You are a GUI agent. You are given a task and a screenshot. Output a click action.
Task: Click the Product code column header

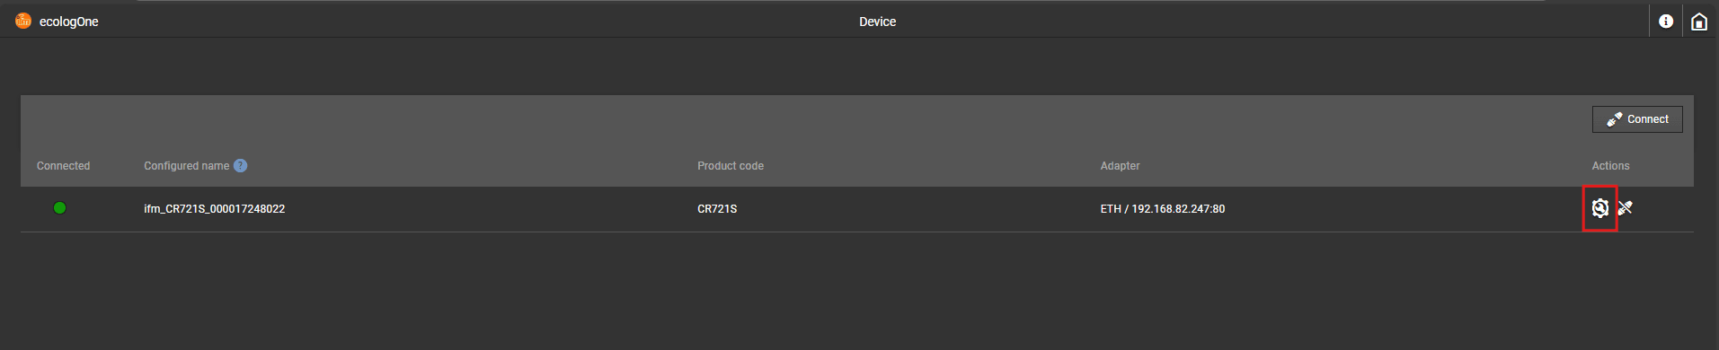(x=731, y=166)
